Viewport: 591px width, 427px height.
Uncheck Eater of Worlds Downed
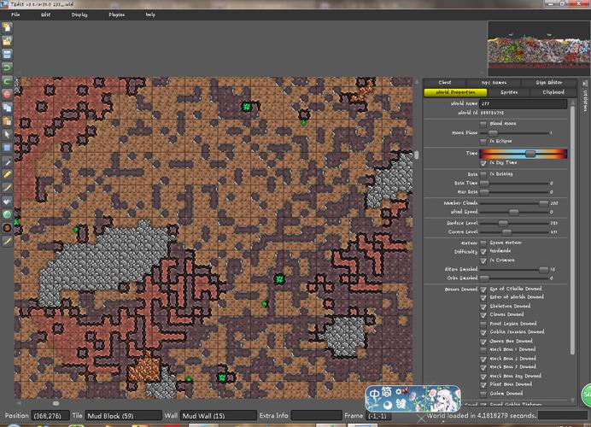[x=483, y=297]
